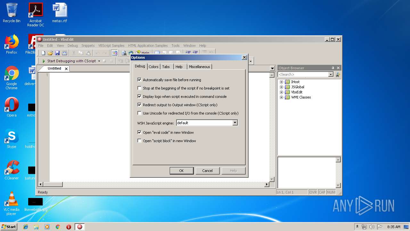Open CCleaner desktop shortcut
Image resolution: width=410 pixels, height=231 pixels.
pyautogui.click(x=12, y=170)
